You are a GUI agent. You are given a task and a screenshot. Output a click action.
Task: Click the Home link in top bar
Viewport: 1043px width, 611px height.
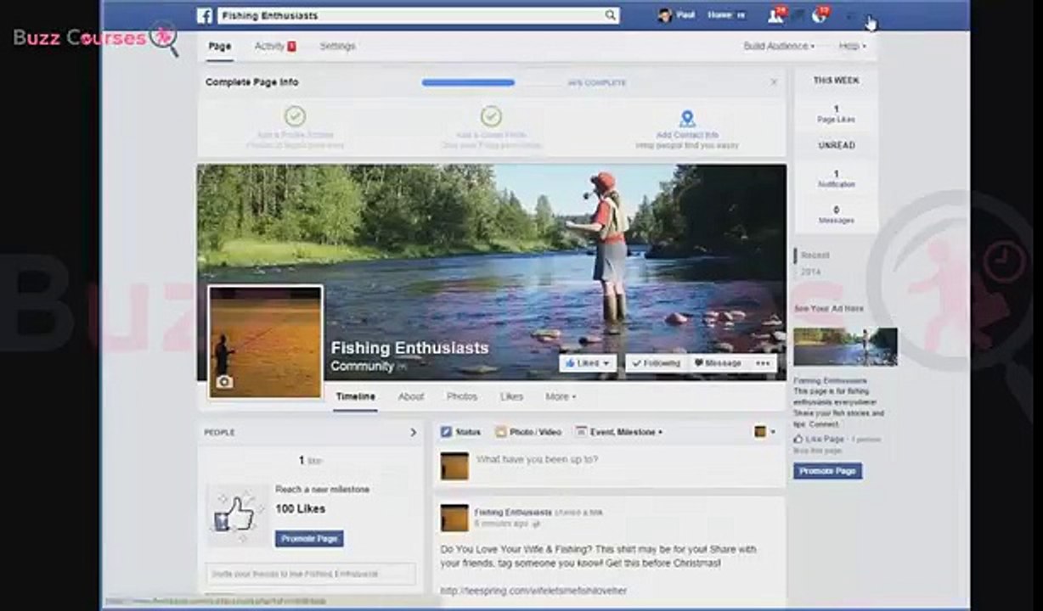tap(719, 15)
